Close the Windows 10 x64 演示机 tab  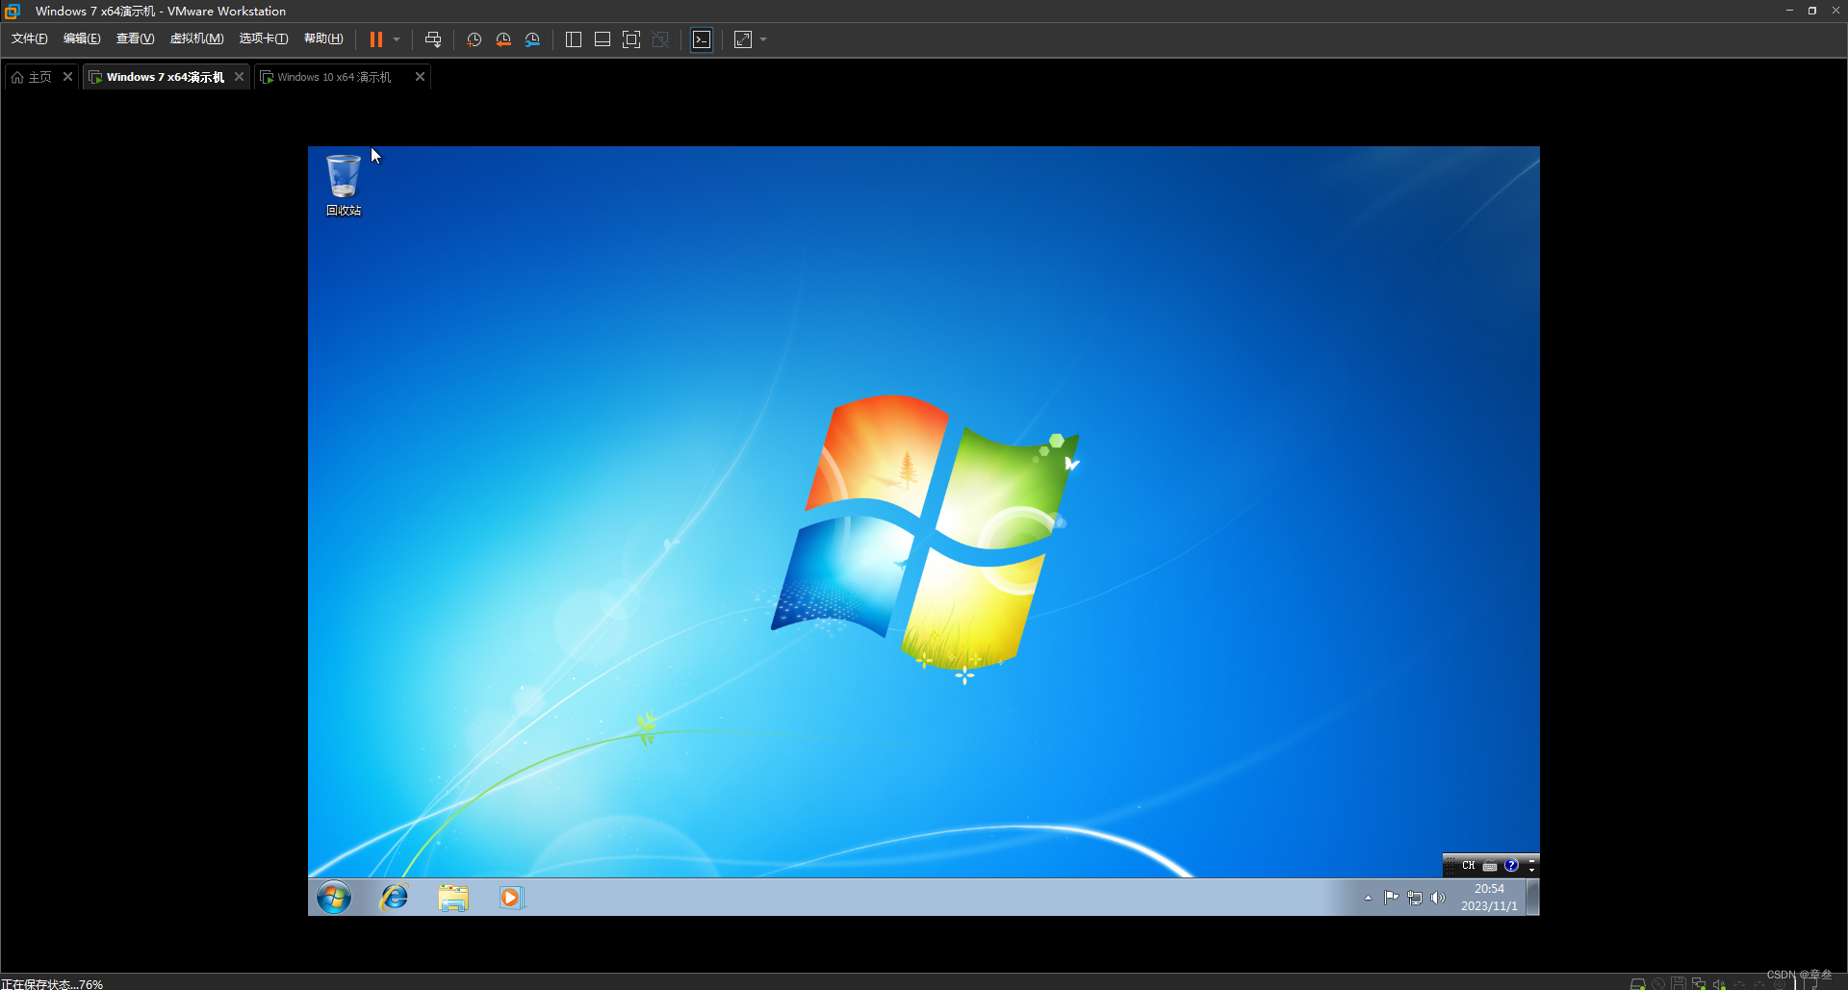point(420,77)
